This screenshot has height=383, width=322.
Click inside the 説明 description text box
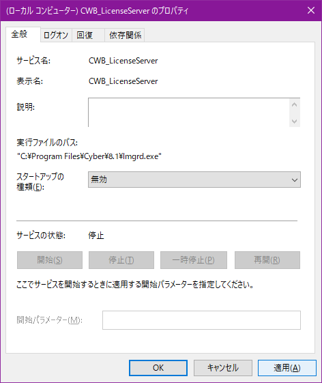[189, 113]
